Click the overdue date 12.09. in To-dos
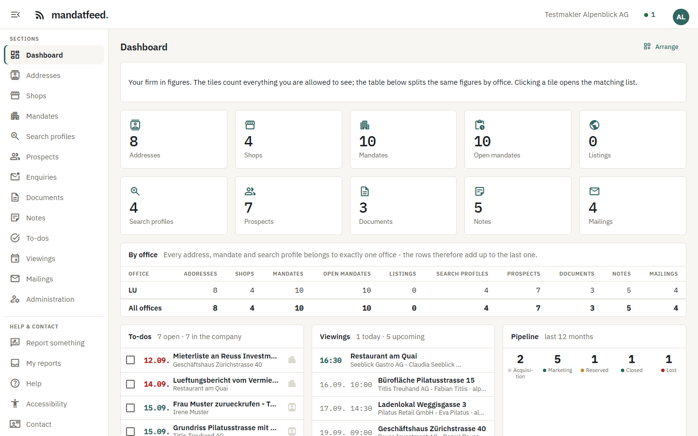The image size is (698, 436). pyautogui.click(x=156, y=360)
